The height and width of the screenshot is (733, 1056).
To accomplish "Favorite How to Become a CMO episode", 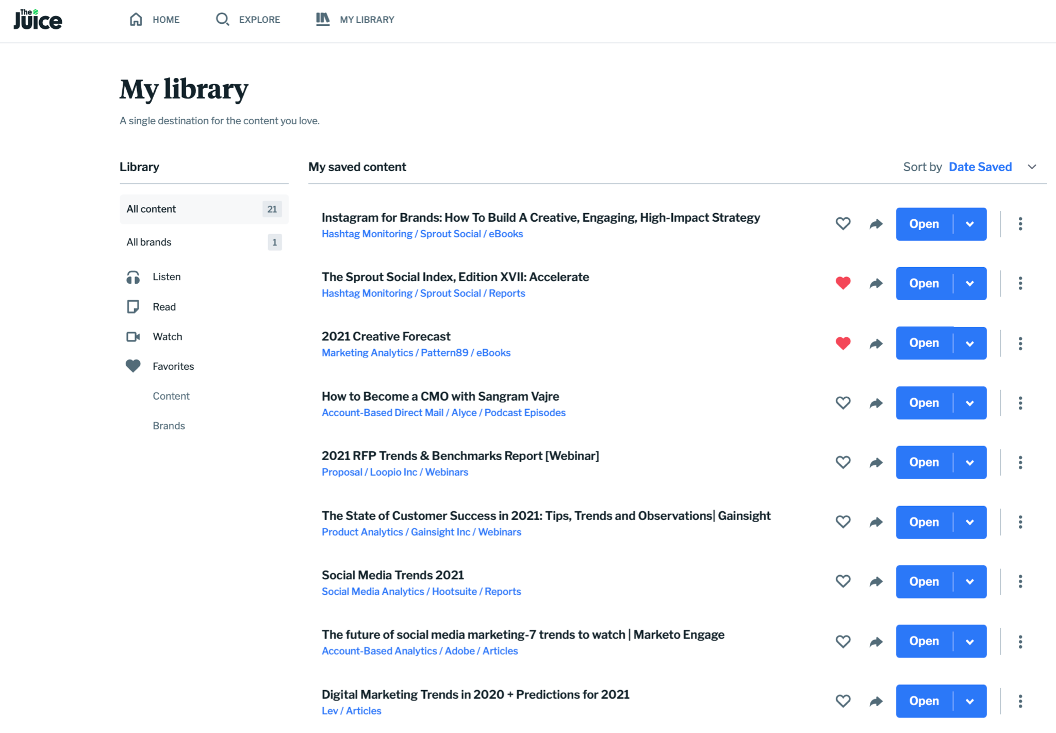I will pos(843,403).
